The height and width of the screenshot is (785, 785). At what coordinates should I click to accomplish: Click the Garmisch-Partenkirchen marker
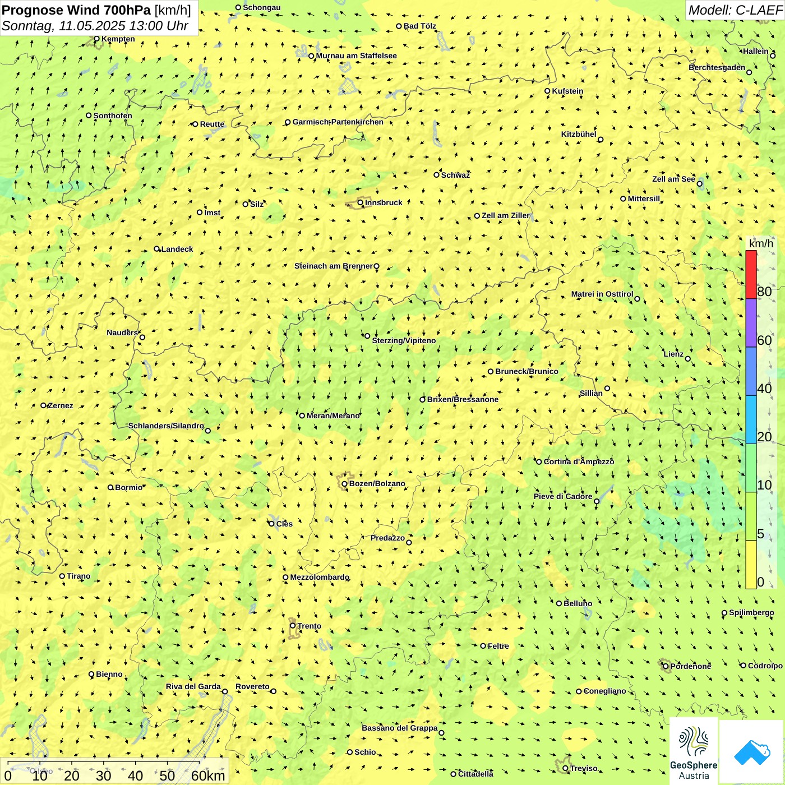tap(288, 122)
